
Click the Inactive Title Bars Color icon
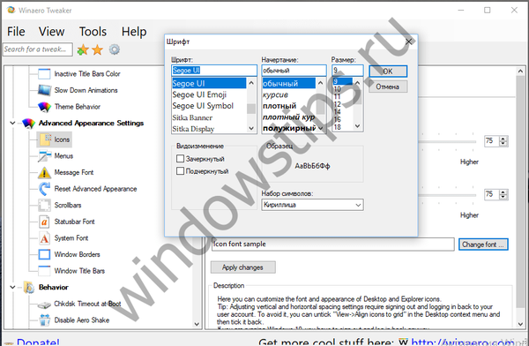click(44, 74)
